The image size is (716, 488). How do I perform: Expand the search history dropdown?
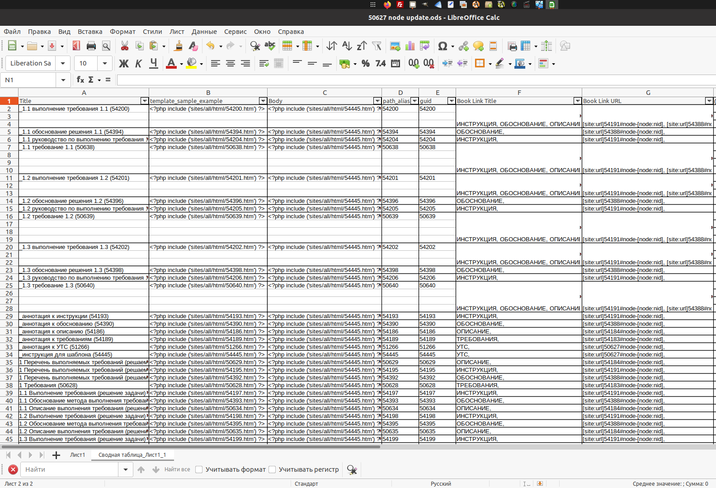tap(125, 469)
